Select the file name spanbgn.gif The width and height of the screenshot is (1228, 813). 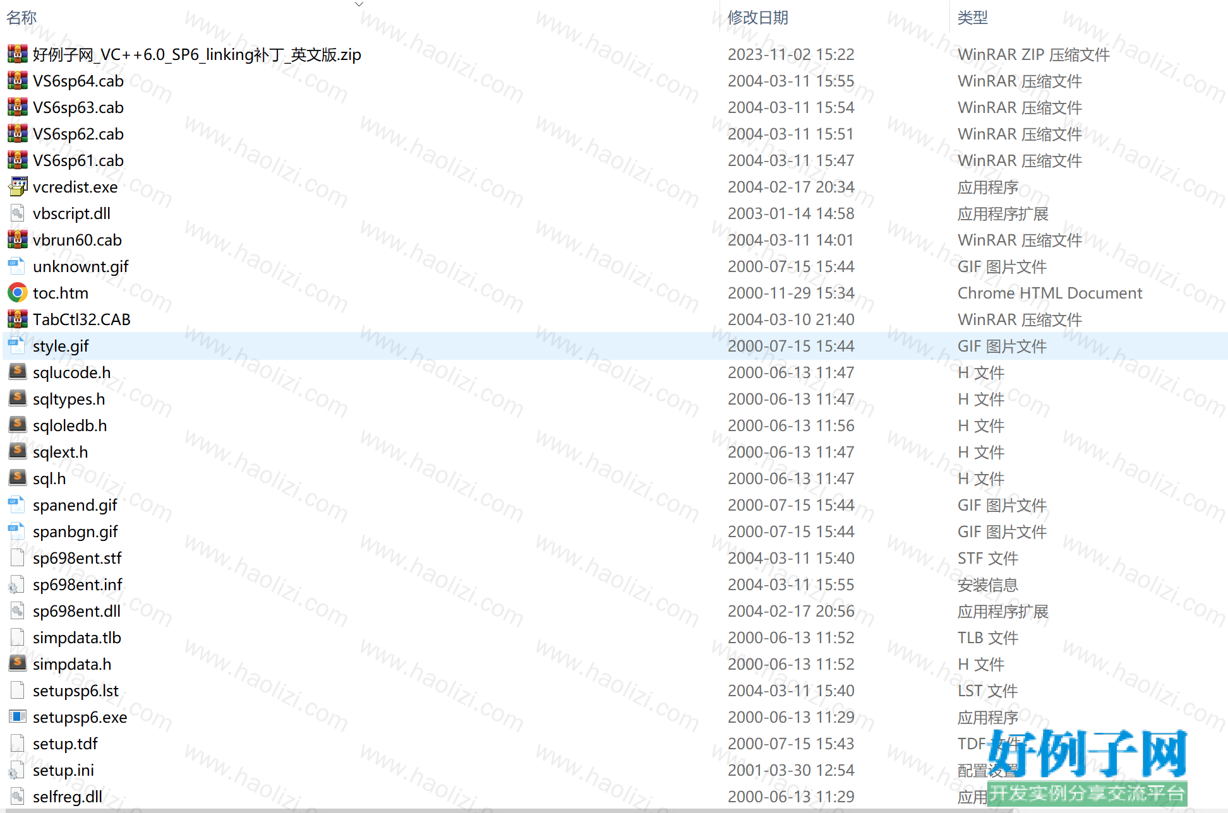tap(75, 531)
